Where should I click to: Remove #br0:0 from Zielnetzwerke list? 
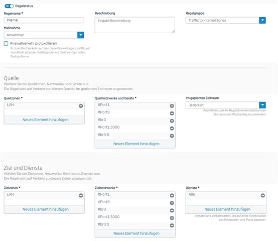[172, 225]
